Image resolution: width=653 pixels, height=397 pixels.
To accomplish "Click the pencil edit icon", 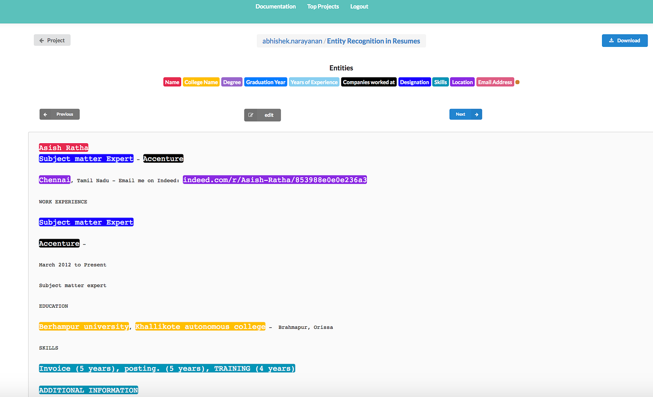I will 251,115.
